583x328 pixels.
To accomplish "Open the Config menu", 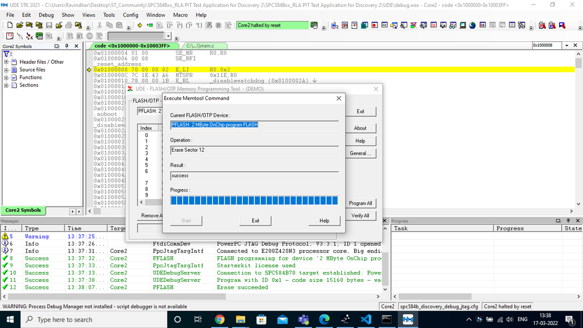I will click(131, 15).
